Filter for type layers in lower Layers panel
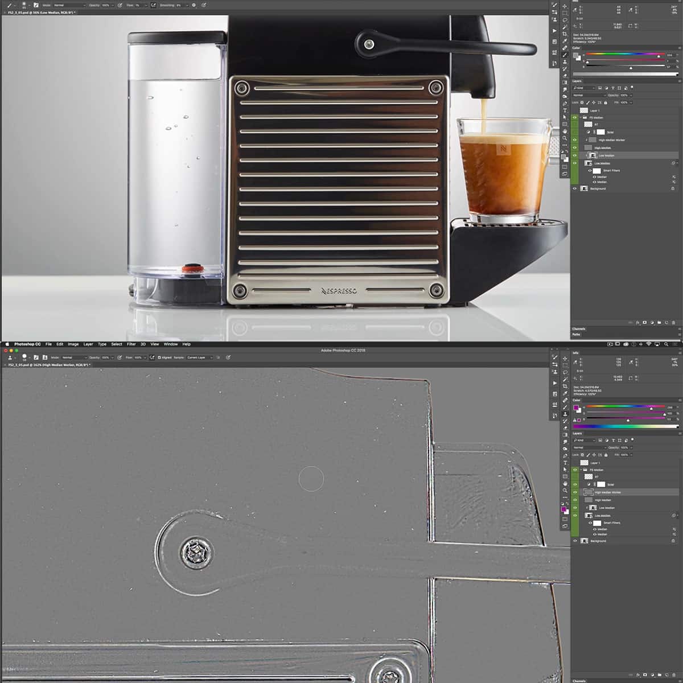This screenshot has height=683, width=683. 614,440
